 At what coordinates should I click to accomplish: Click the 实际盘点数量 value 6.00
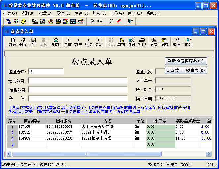[188, 133]
